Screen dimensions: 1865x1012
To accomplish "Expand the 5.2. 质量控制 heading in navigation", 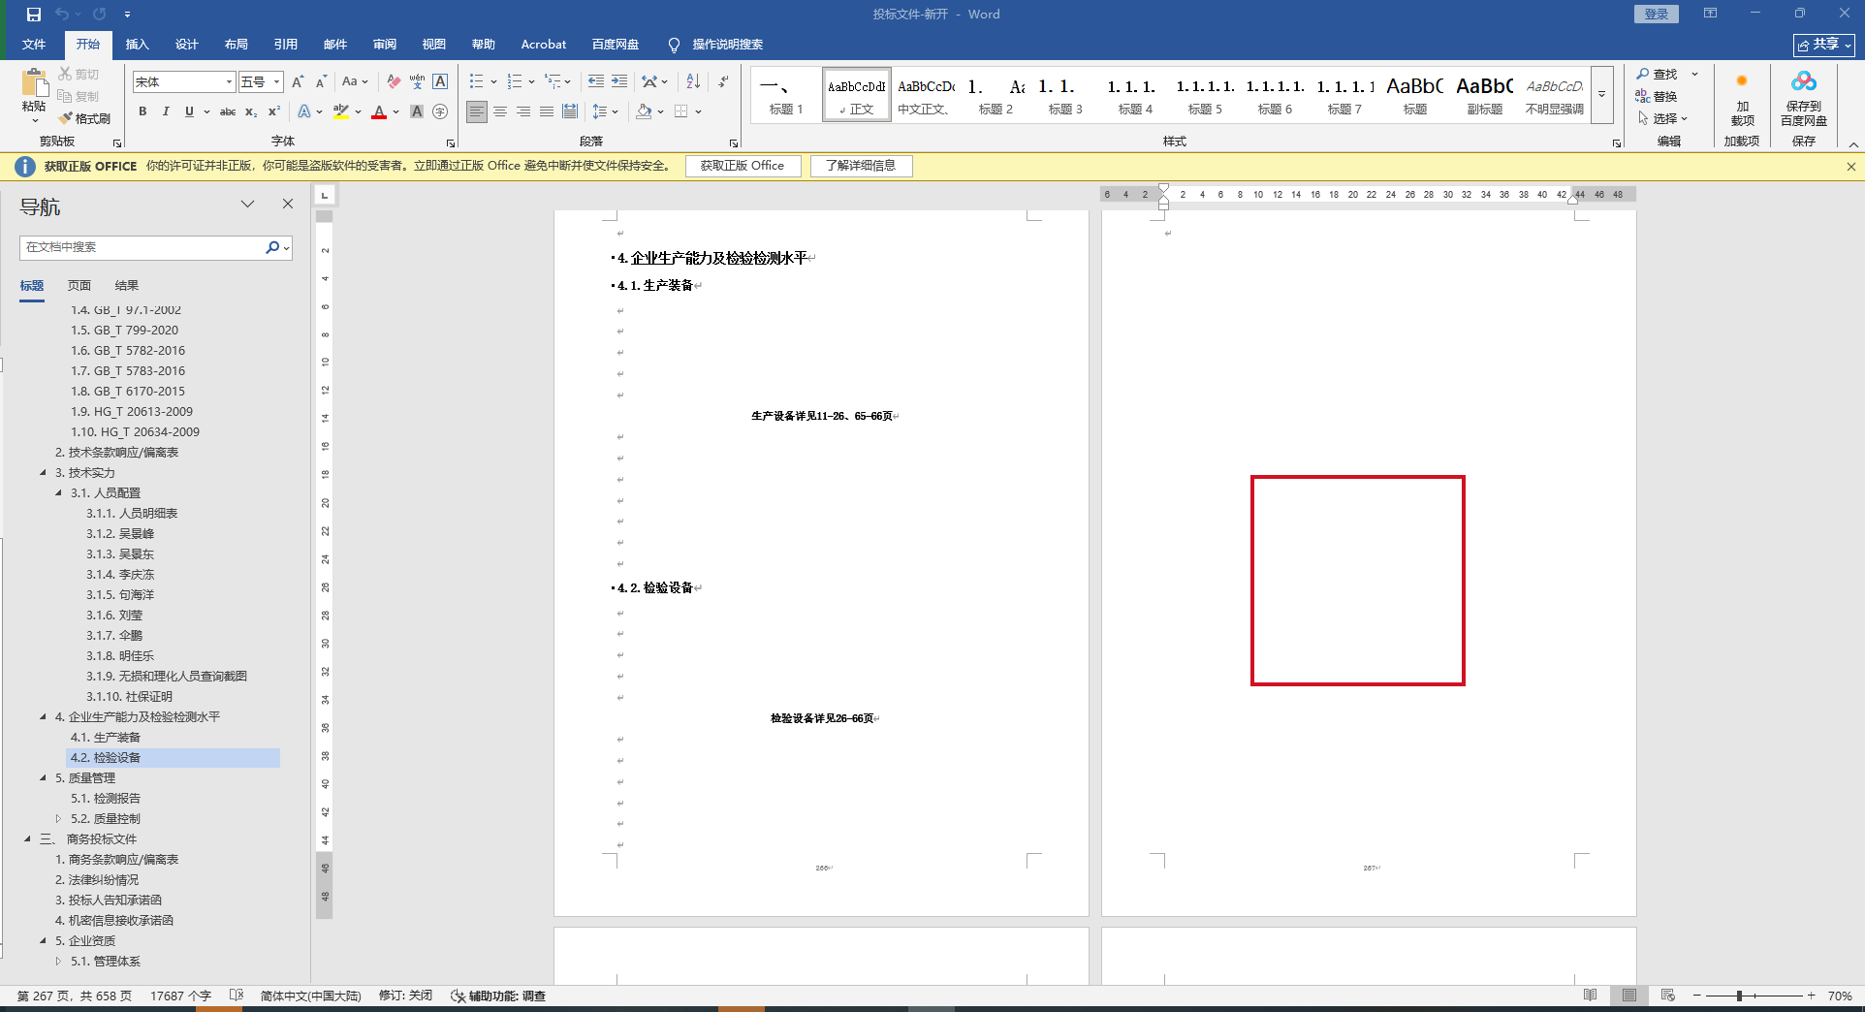I will coord(58,819).
